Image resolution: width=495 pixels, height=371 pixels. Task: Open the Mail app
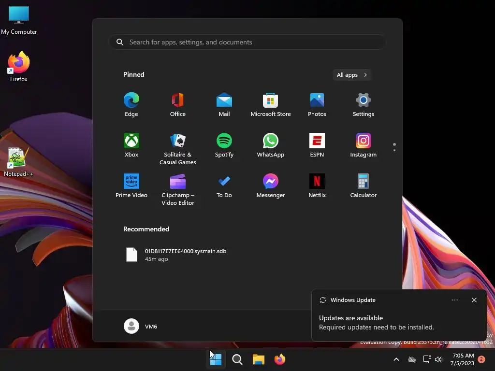(224, 105)
